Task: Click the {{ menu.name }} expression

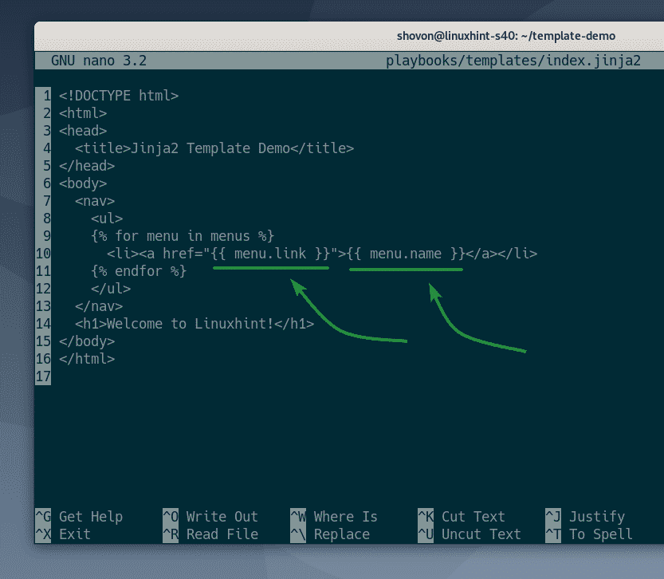Action: 406,254
